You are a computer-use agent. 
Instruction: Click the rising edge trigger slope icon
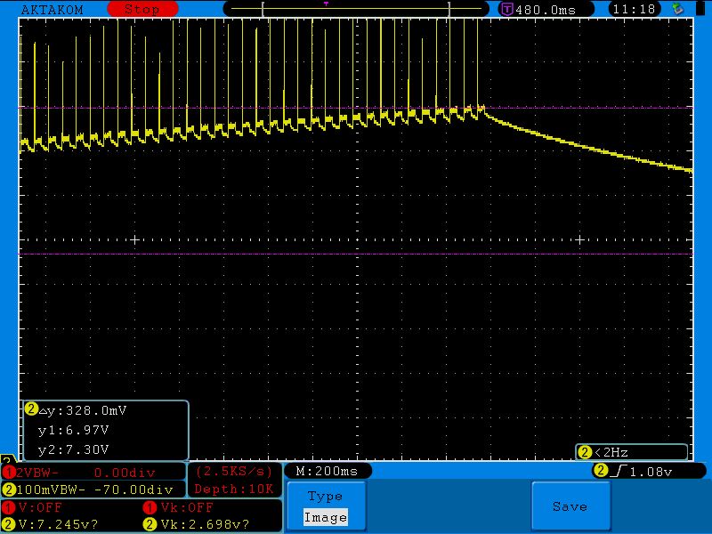click(619, 472)
